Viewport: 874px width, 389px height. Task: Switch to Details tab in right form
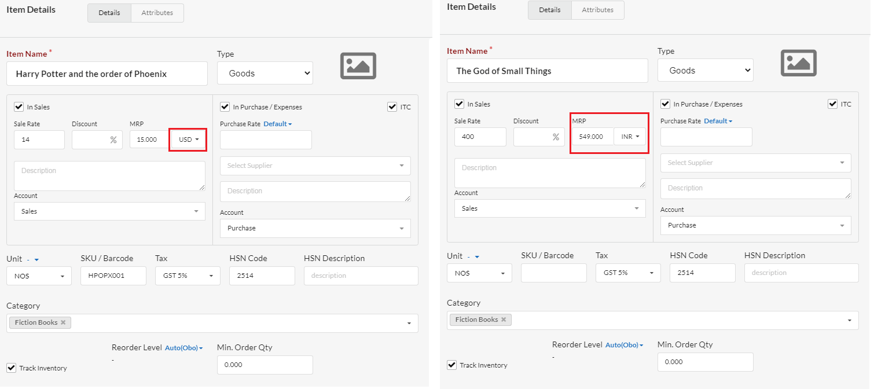pyautogui.click(x=550, y=10)
